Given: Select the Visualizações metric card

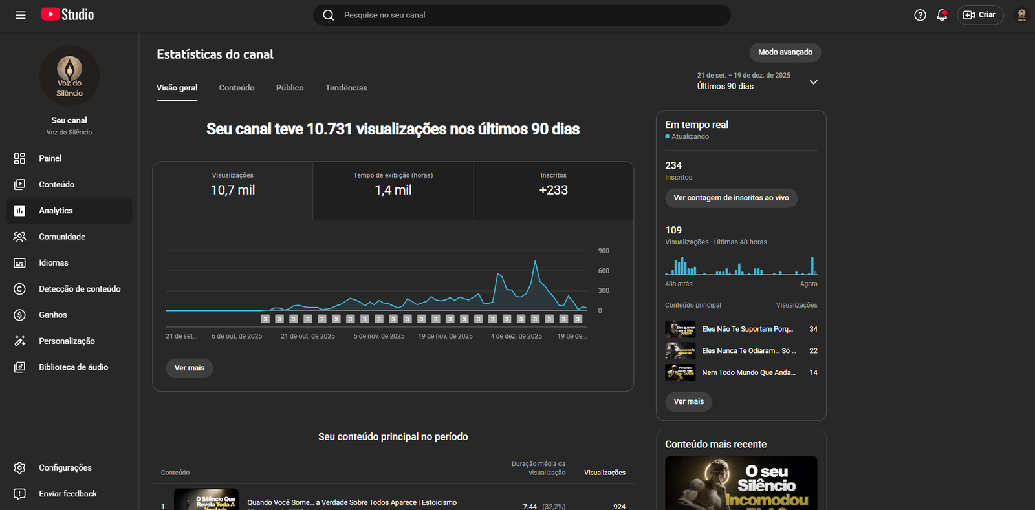Looking at the screenshot, I should coord(233,191).
